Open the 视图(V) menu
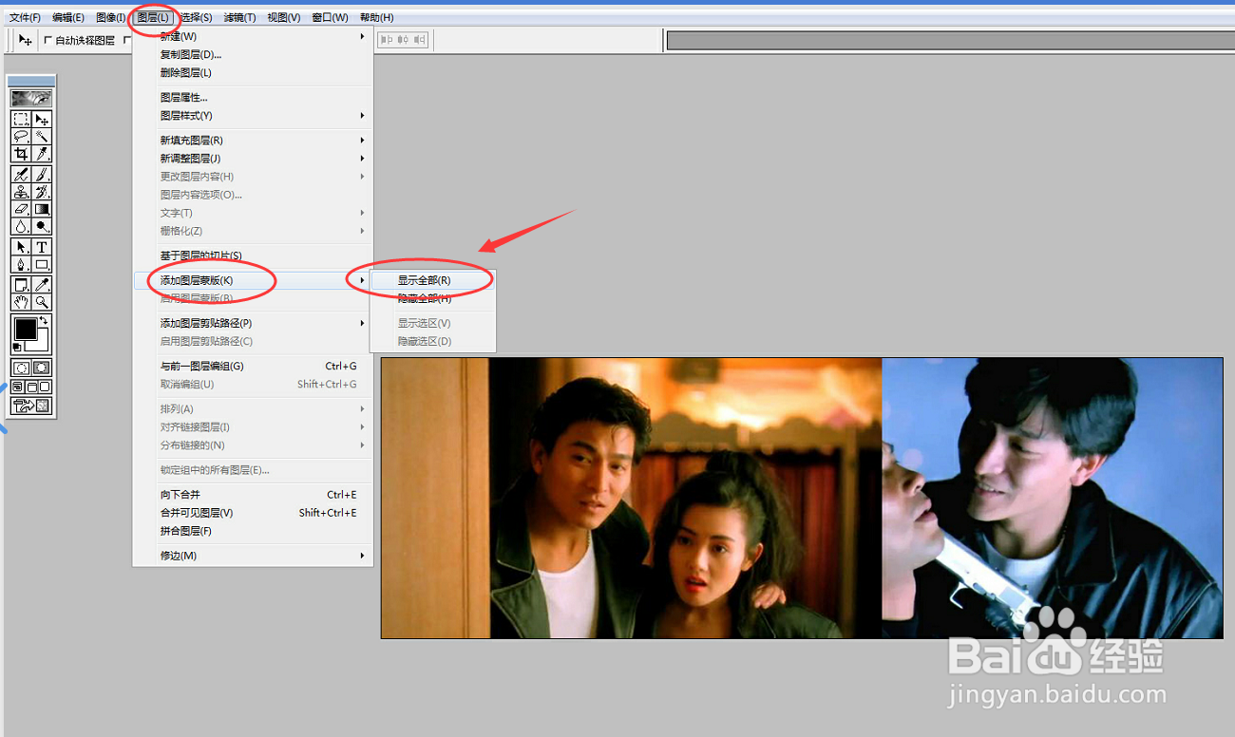The image size is (1235, 737). click(284, 18)
